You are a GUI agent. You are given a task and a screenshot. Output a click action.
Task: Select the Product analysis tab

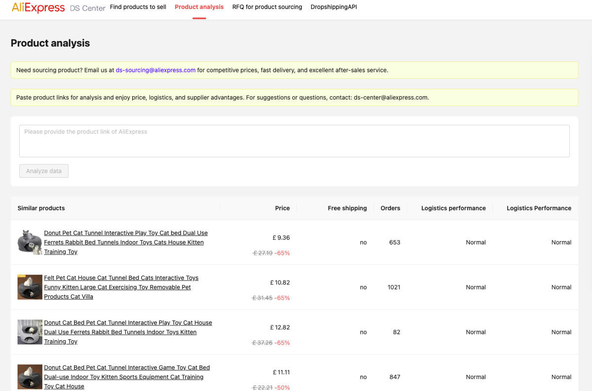199,7
